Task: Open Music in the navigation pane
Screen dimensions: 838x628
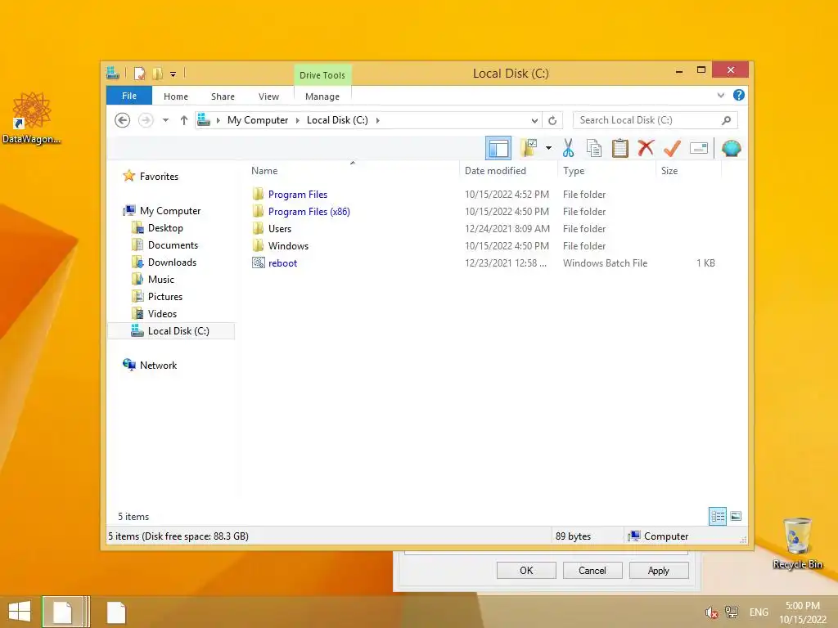Action: click(x=161, y=280)
